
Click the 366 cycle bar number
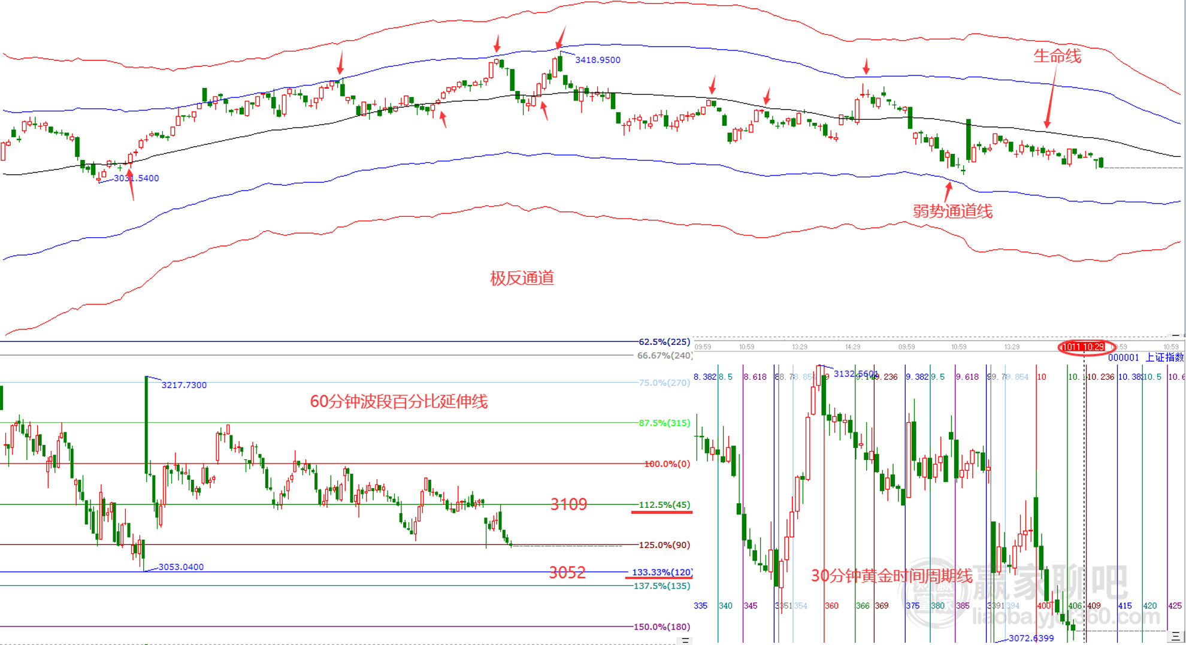click(863, 606)
